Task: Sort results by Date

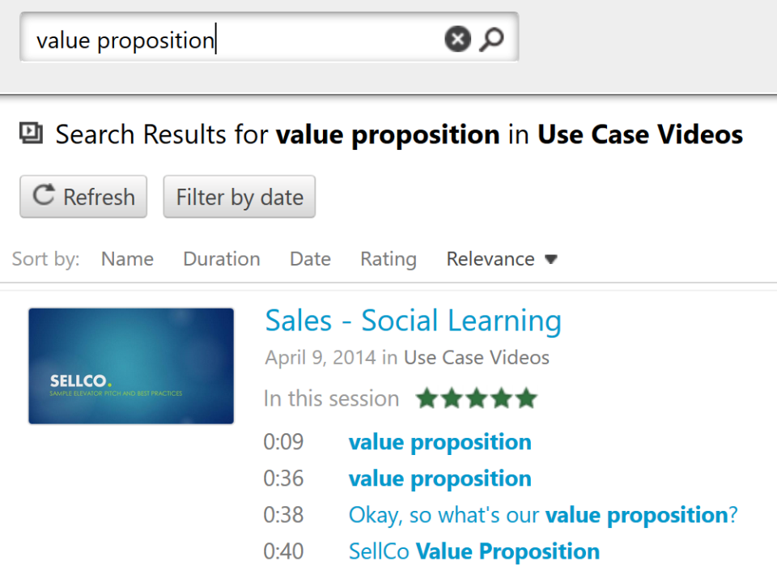Action: pyautogui.click(x=310, y=259)
